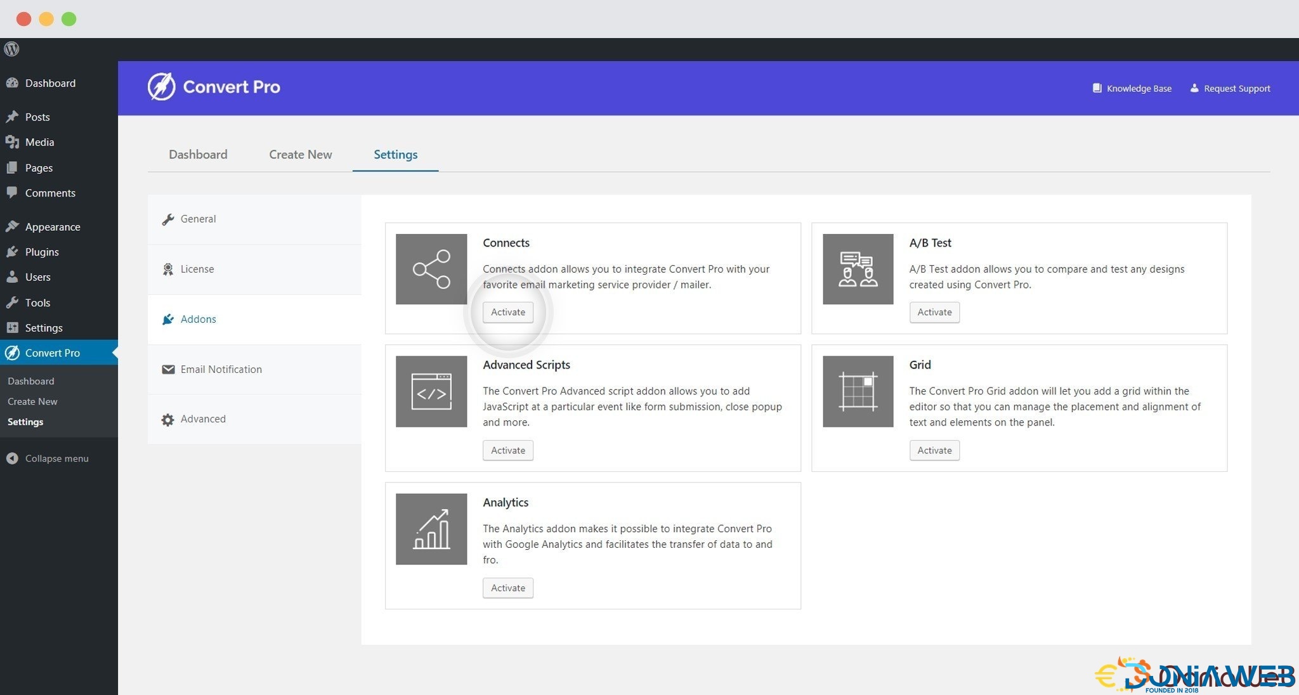Activate the Analytics addon
1299x695 pixels.
pos(508,588)
